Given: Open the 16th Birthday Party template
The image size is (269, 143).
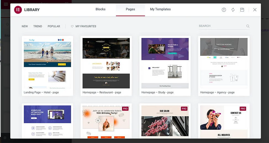Looking at the screenshot, I should point(106,122).
